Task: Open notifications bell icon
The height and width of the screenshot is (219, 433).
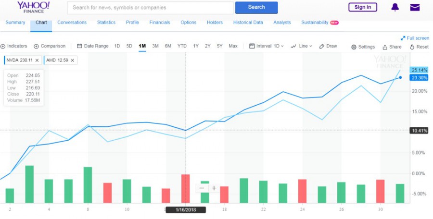Action: [x=395, y=8]
